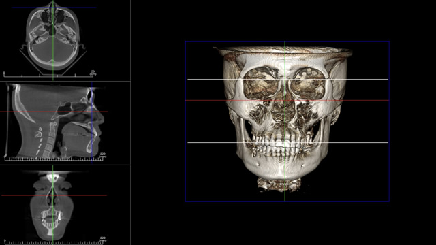Select the red horizontal line in coronal view

click(x=54, y=195)
